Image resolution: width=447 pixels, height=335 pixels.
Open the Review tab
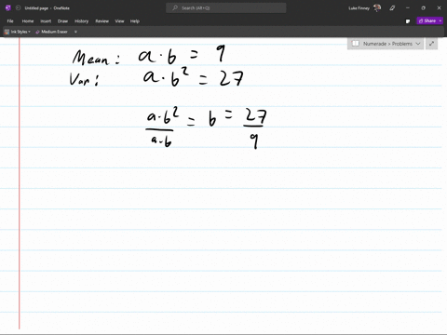(x=102, y=21)
